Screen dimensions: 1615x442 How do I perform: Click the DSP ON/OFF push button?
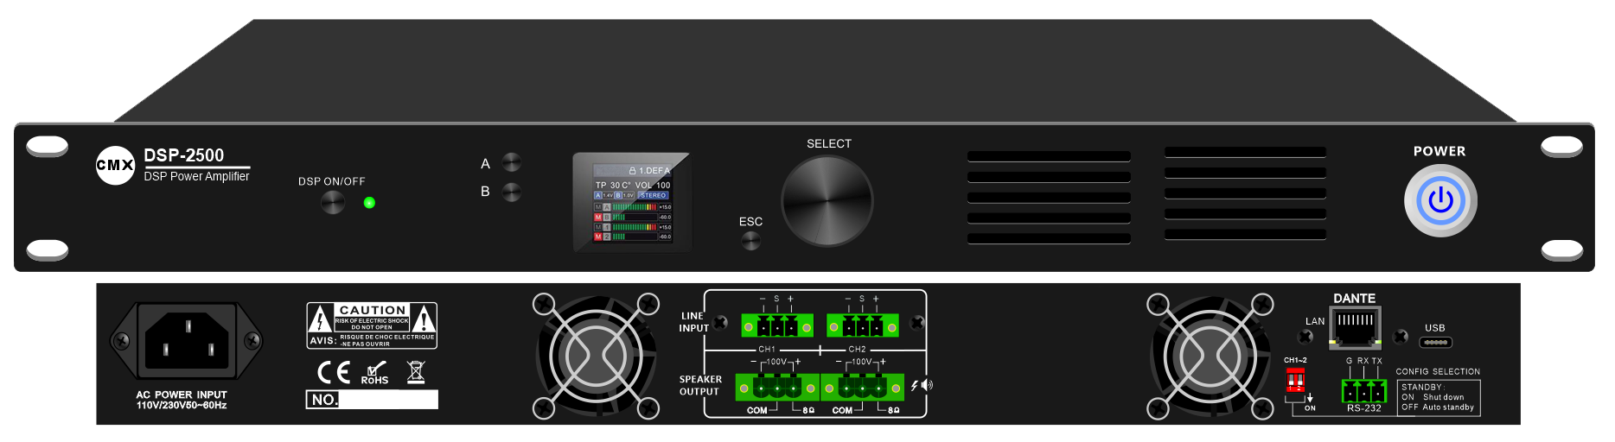333,203
